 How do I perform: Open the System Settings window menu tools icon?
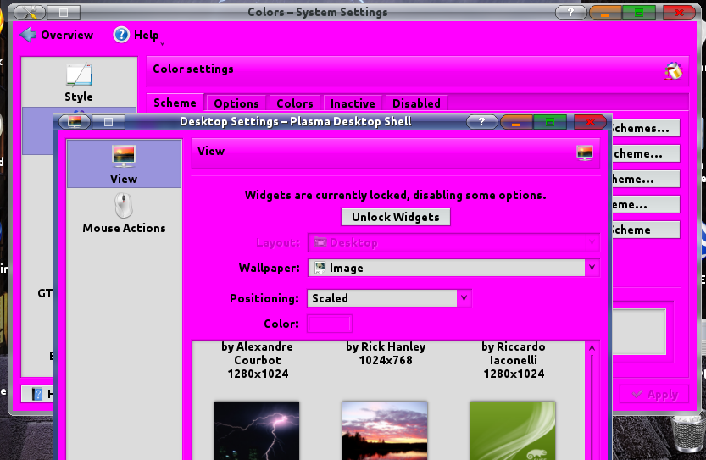(x=30, y=13)
